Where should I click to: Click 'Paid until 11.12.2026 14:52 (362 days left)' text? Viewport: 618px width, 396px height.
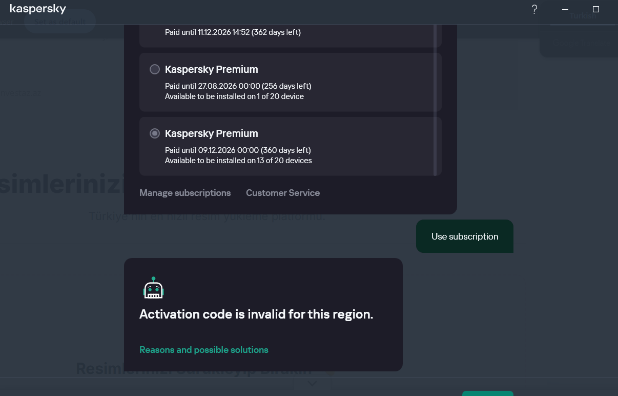pos(233,32)
